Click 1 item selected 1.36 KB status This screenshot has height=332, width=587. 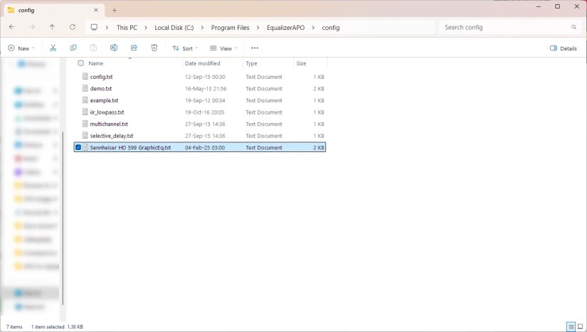57,327
